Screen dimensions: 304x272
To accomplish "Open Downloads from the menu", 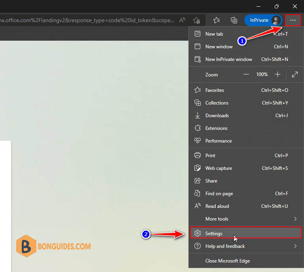I will [x=246, y=116].
